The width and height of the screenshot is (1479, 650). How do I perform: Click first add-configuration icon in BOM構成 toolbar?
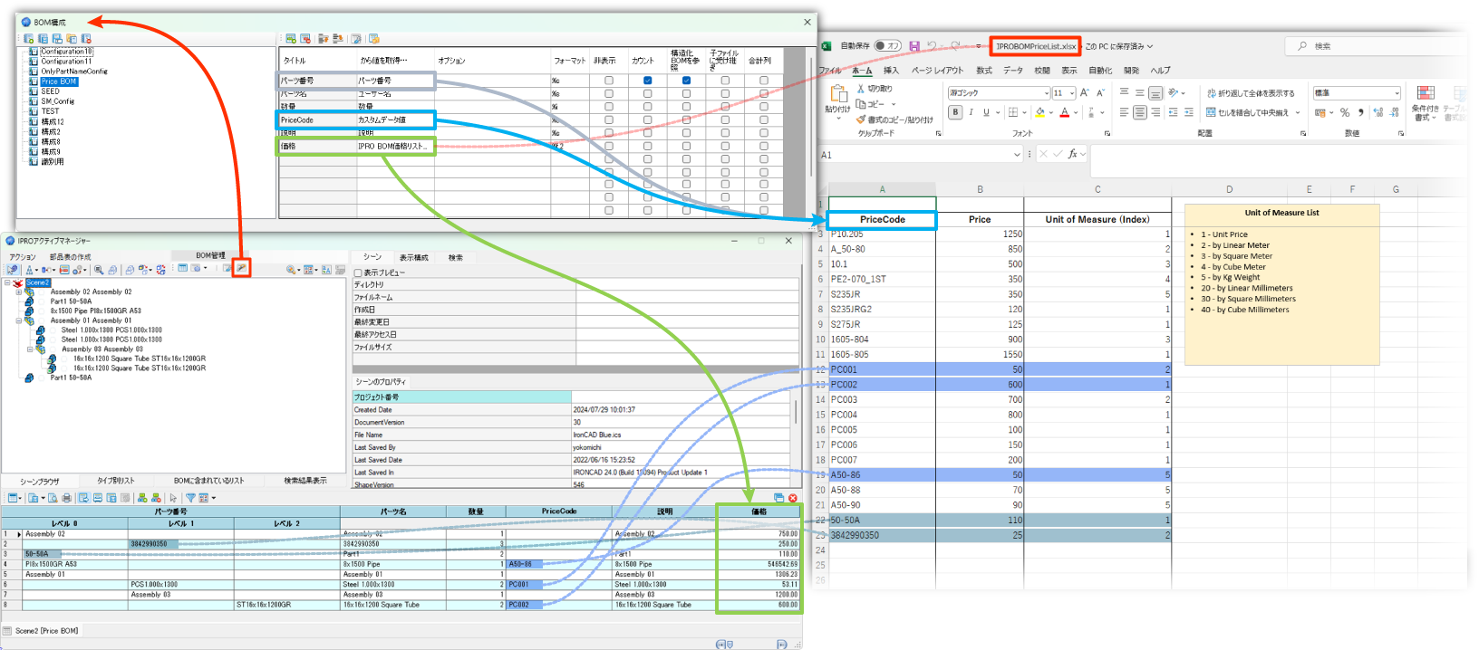point(29,39)
